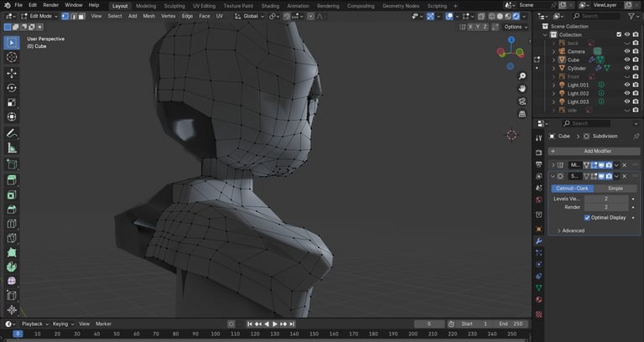This screenshot has height=342, width=644.
Task: Choose the Annotate pencil tool
Action: pyautogui.click(x=12, y=132)
